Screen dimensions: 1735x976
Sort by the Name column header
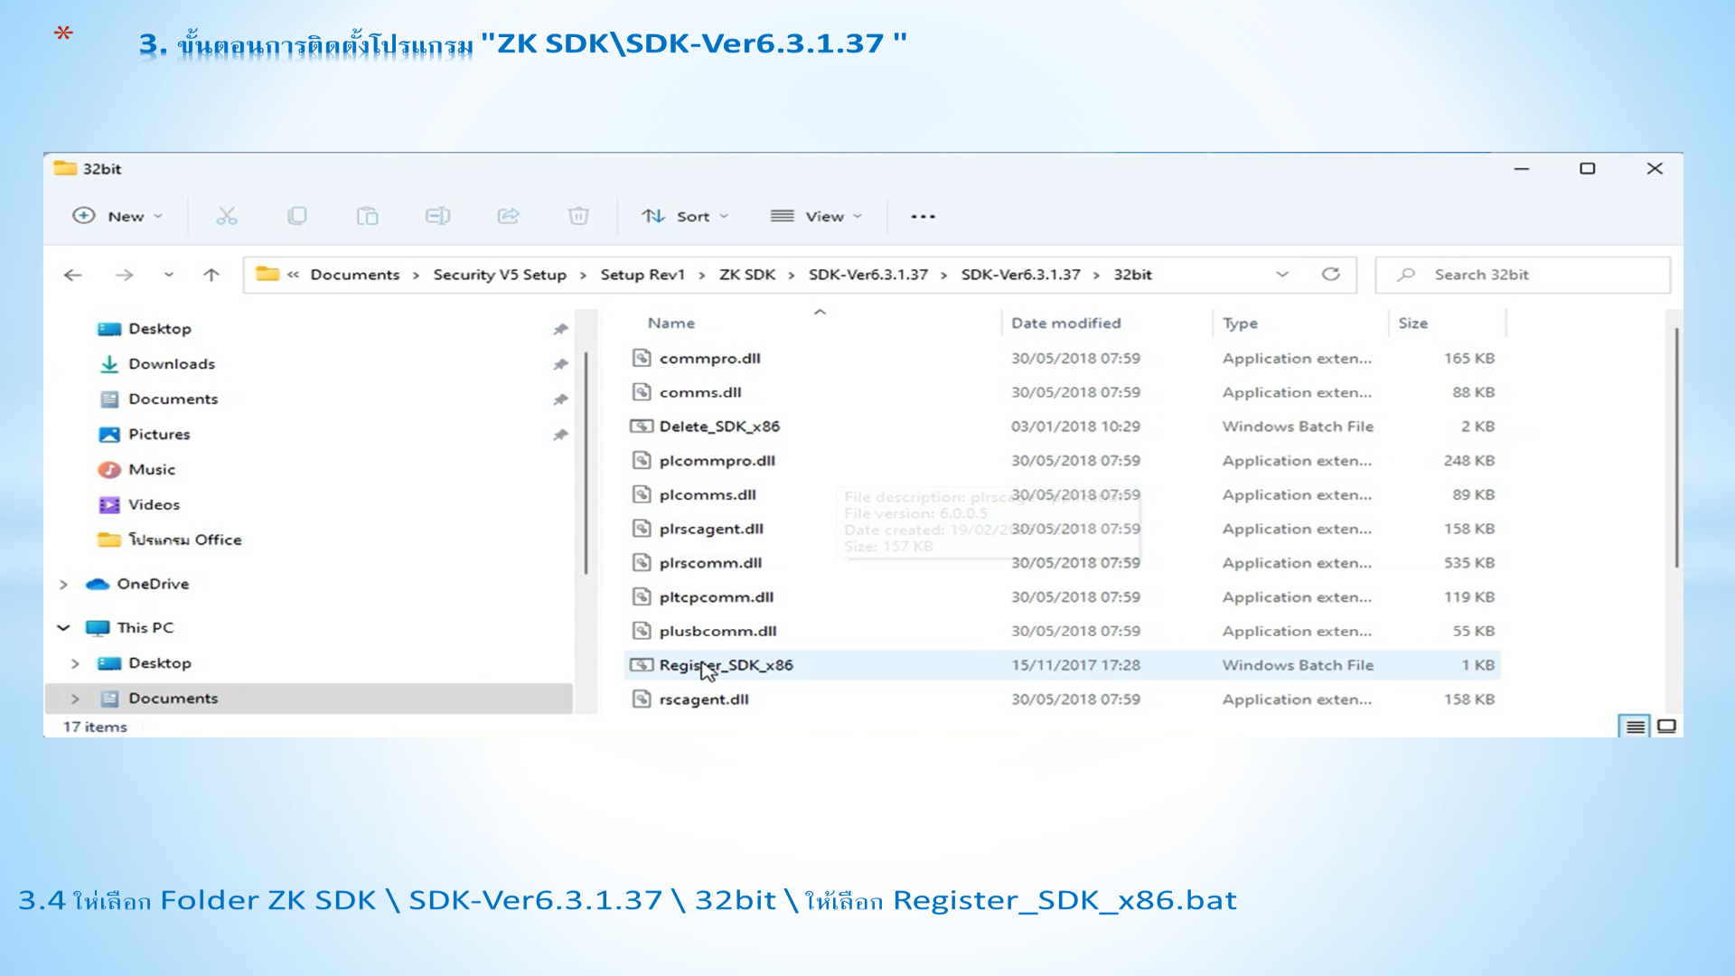point(671,324)
